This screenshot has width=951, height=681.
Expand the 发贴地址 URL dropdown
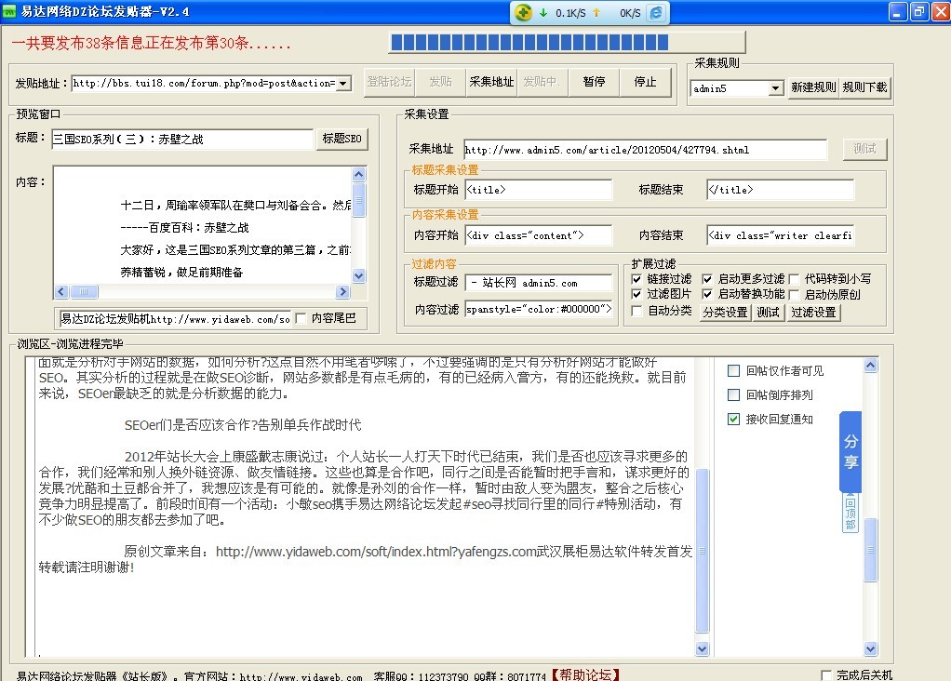click(x=341, y=82)
